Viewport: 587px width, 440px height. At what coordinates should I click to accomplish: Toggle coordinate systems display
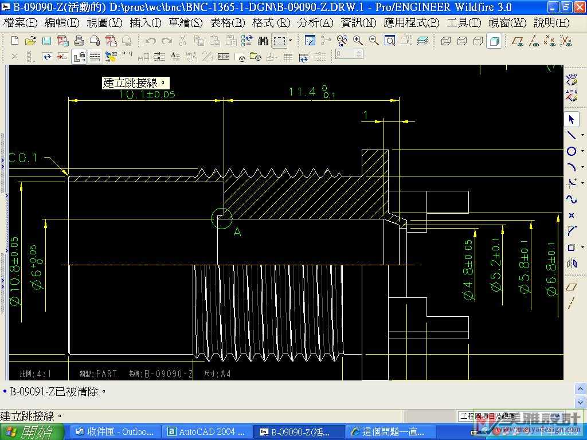pos(566,41)
